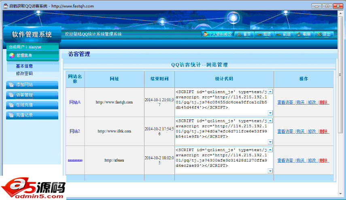The width and height of the screenshot is (346, 200).
Task: Refresh page with 刷新 button
Action: pyautogui.click(x=304, y=34)
